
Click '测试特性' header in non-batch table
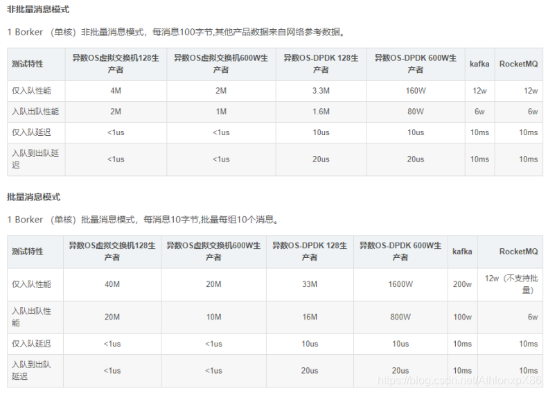pyautogui.click(x=36, y=64)
